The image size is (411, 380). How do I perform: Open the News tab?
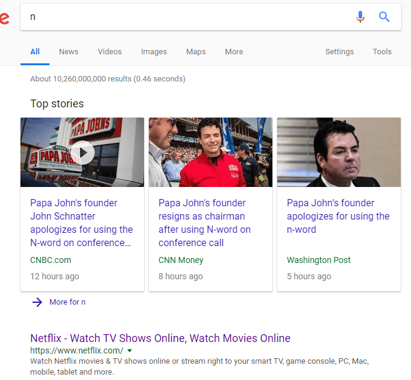tap(69, 52)
